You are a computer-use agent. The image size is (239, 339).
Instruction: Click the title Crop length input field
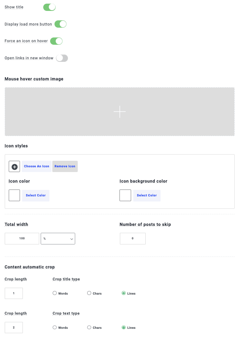14,293
